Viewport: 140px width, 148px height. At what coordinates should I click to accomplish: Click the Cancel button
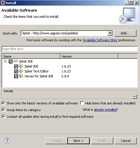tap(125, 141)
